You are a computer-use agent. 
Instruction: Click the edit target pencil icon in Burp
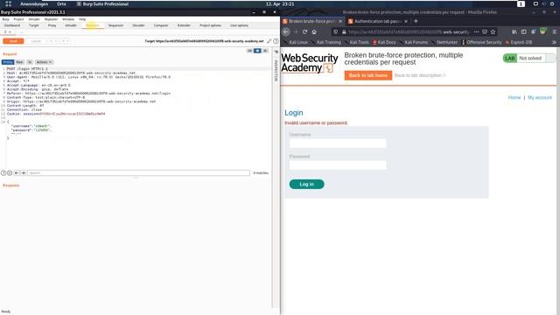[x=269, y=41]
